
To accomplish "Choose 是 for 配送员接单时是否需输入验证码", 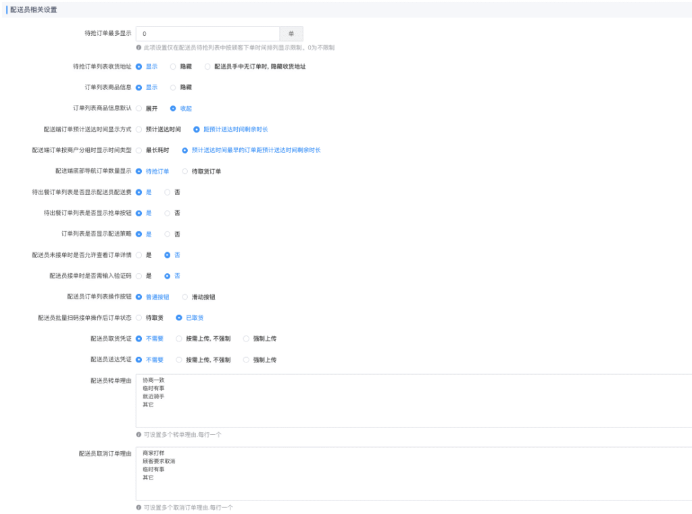I will pos(139,276).
